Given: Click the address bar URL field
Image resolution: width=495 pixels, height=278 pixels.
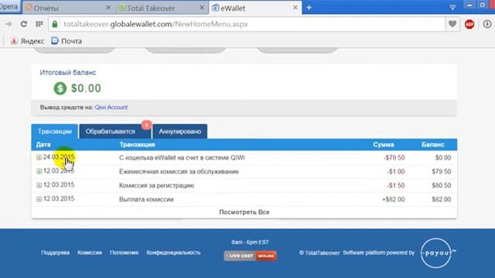Looking at the screenshot, I should pos(246,24).
